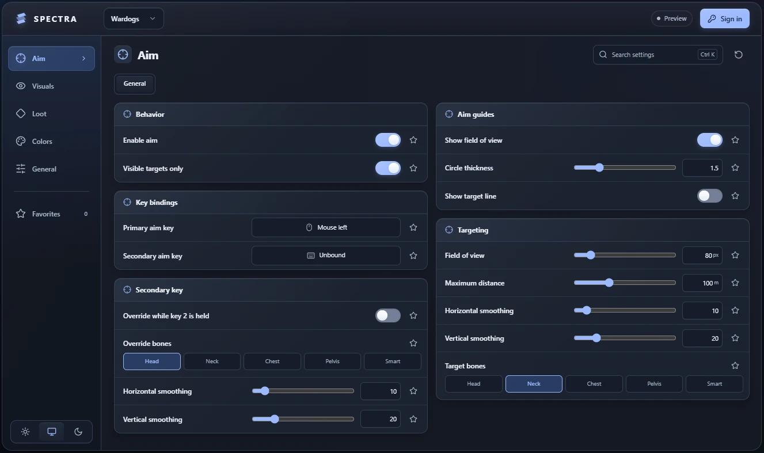The width and height of the screenshot is (764, 453).
Task: Switch to dark theme moon icon
Action: [78, 432]
